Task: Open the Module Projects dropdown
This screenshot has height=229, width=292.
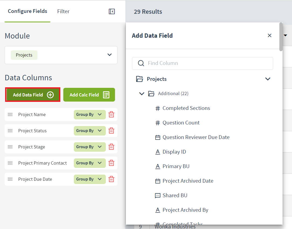Action: click(109, 55)
